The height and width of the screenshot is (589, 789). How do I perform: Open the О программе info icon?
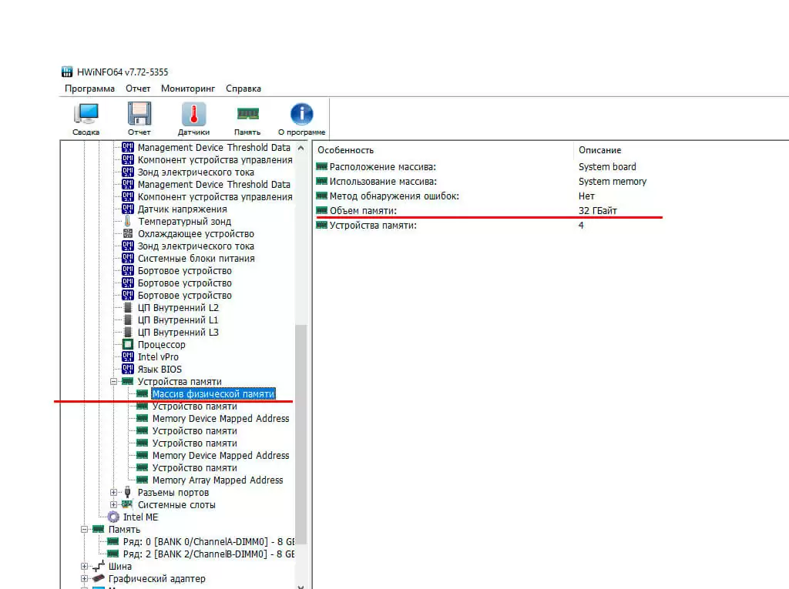(301, 119)
